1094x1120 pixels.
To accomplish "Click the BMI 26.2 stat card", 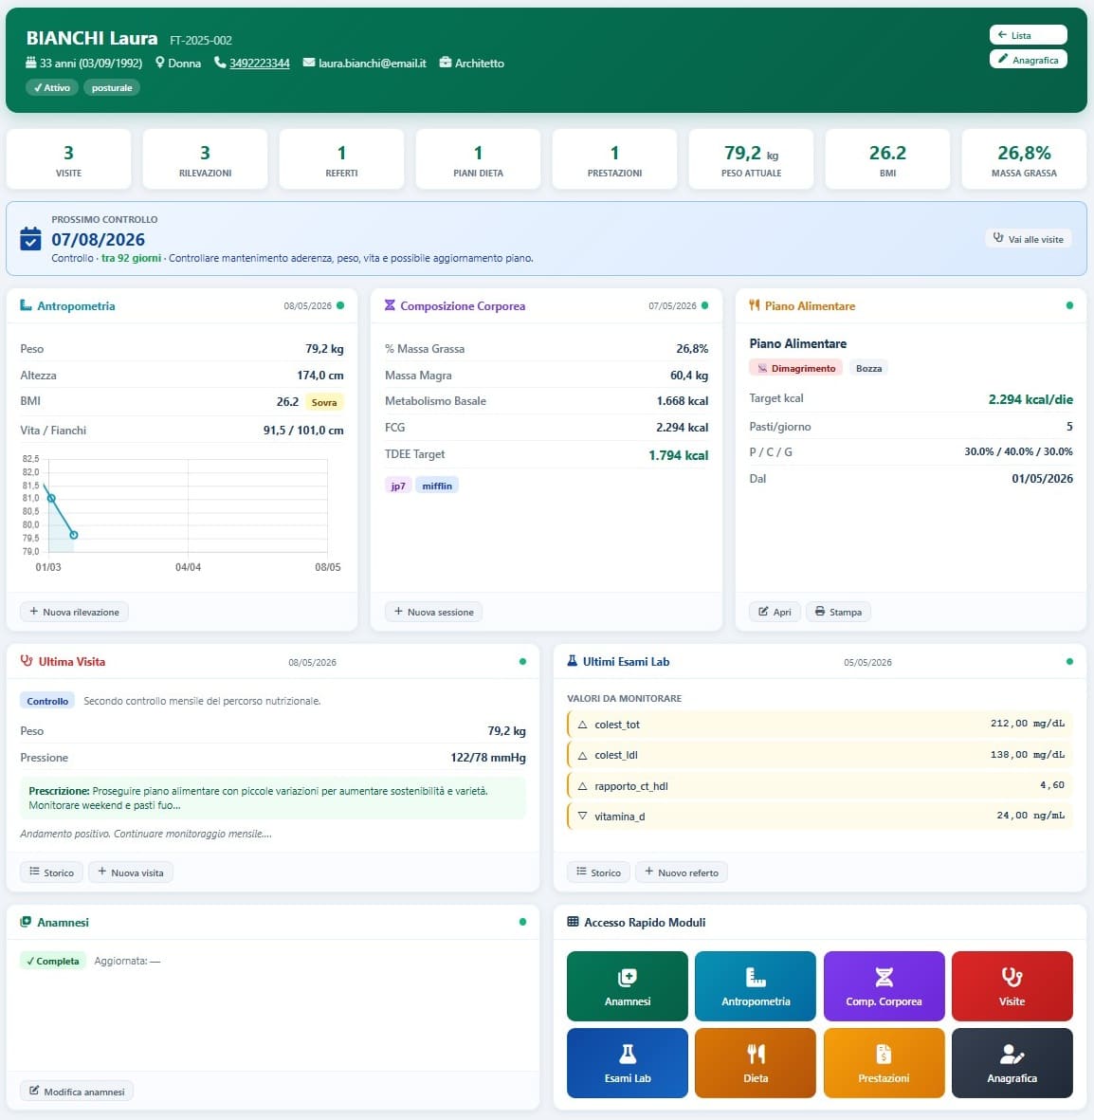I will 887,159.
